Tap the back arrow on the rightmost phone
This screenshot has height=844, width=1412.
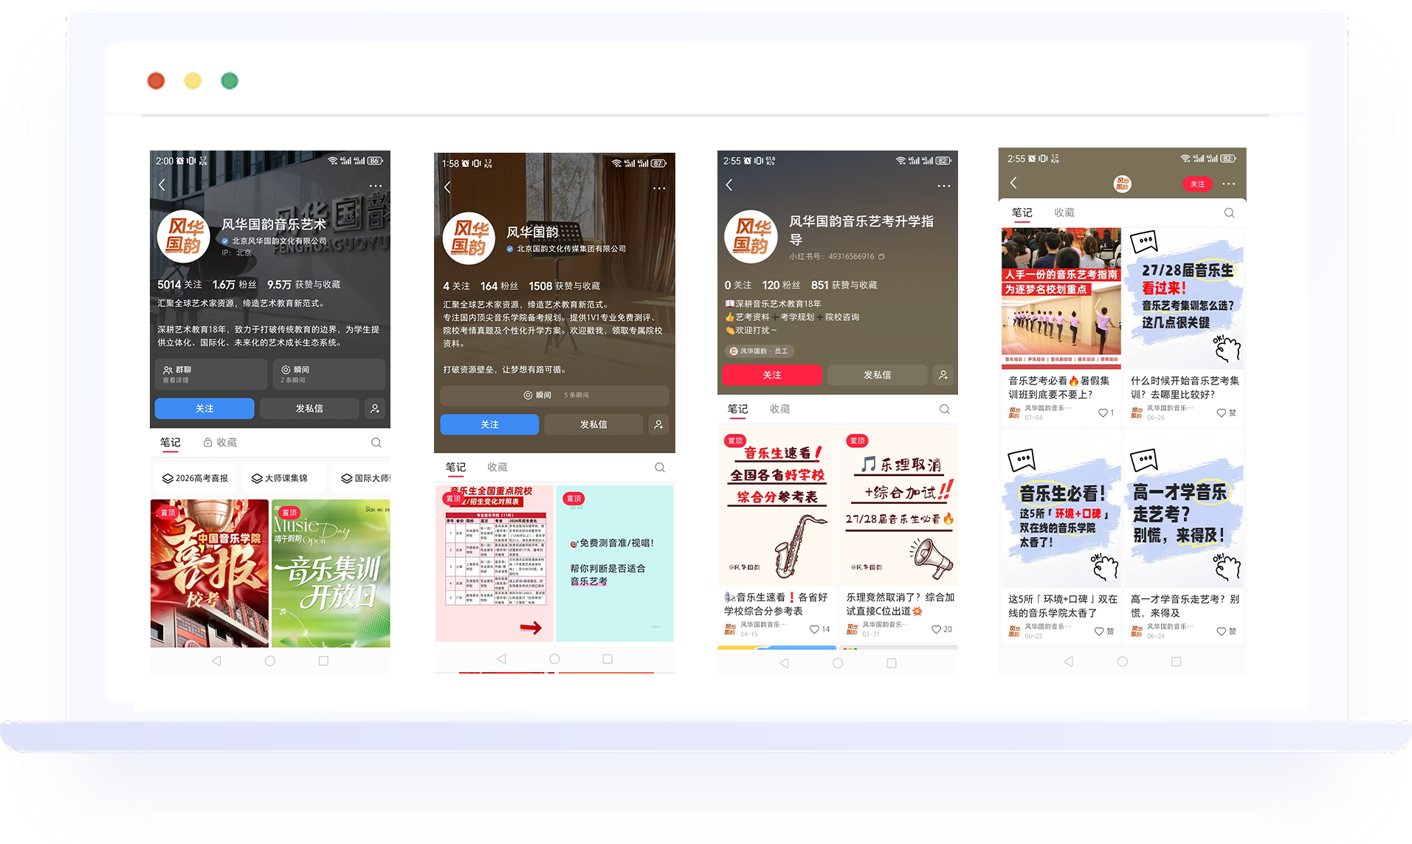(x=1013, y=183)
